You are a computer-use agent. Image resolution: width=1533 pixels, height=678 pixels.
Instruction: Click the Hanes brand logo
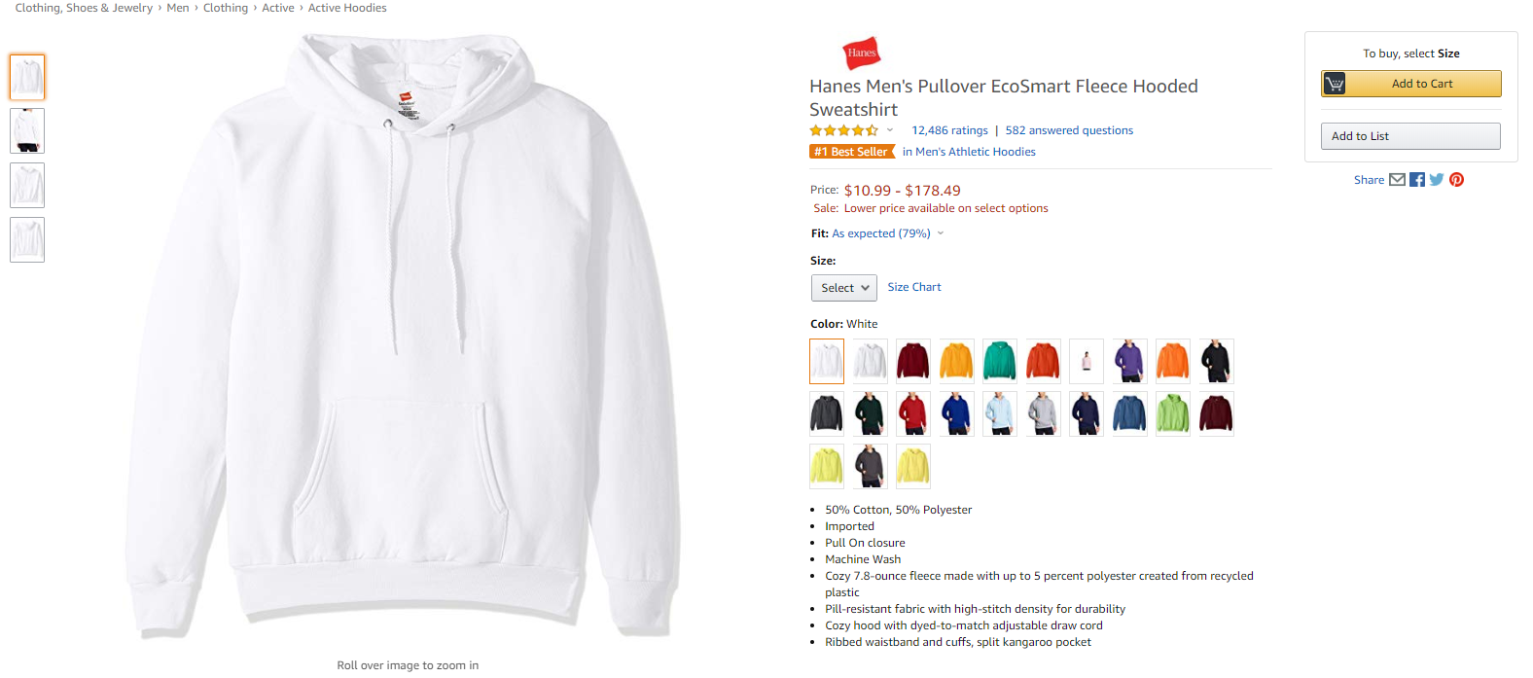[861, 53]
